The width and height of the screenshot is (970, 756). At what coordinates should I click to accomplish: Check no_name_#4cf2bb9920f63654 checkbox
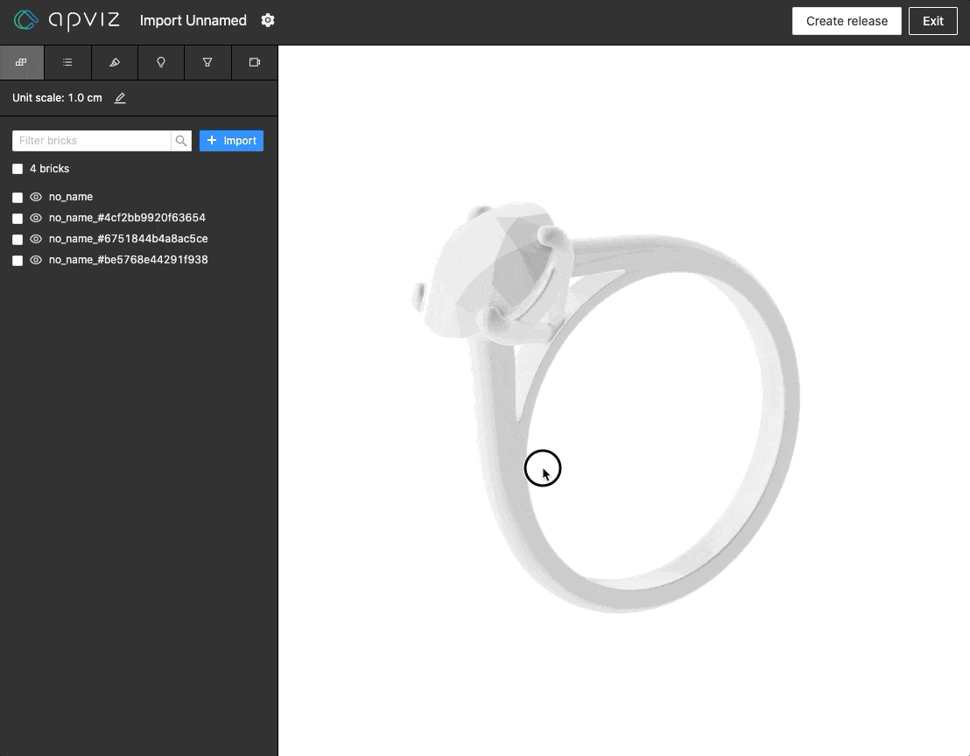tap(18, 218)
